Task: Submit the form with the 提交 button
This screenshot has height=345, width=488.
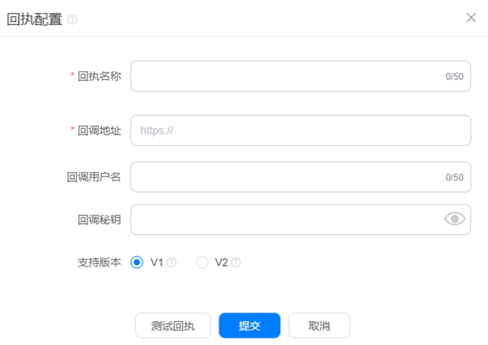Action: pyautogui.click(x=249, y=325)
